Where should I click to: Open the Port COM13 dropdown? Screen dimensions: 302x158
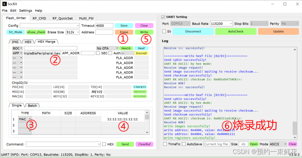point(180,23)
